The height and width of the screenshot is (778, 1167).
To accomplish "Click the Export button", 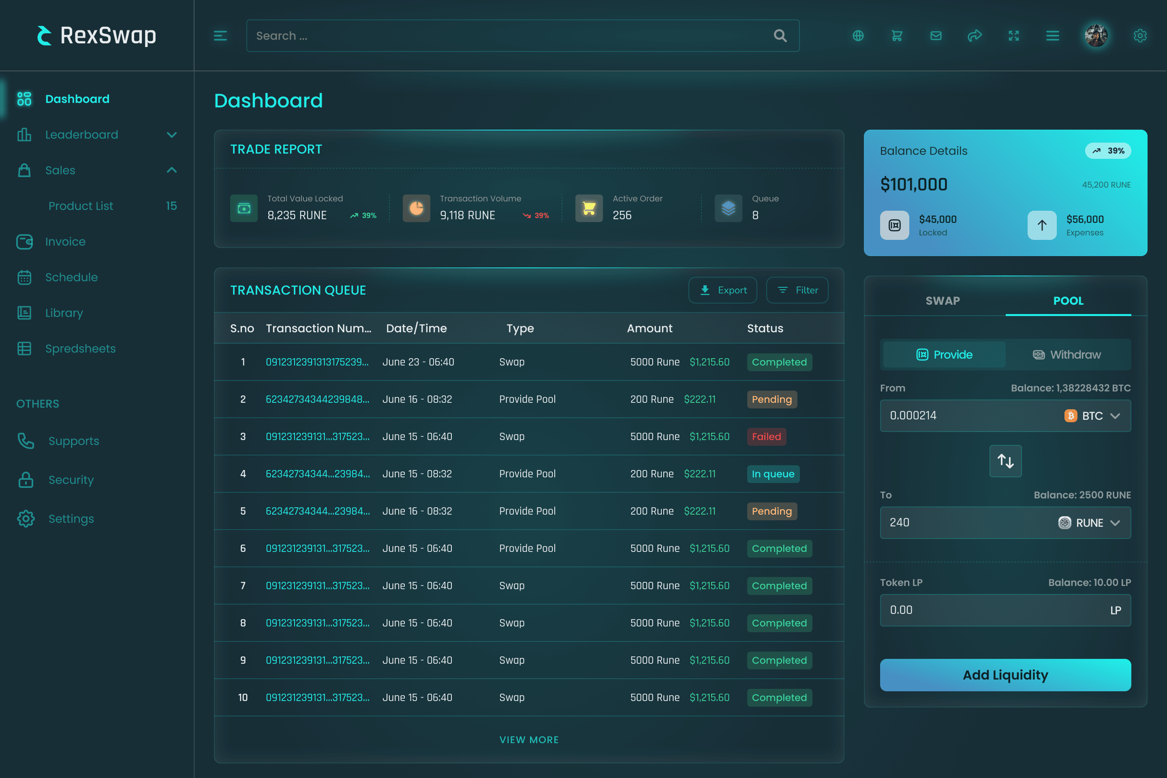I will pyautogui.click(x=722, y=290).
